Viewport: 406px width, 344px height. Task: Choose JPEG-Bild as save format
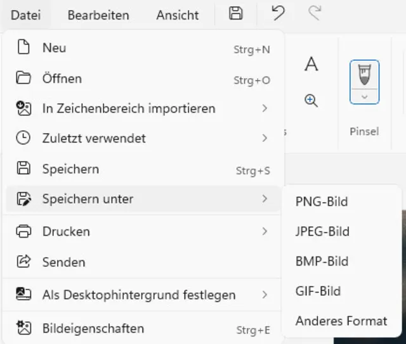click(322, 231)
